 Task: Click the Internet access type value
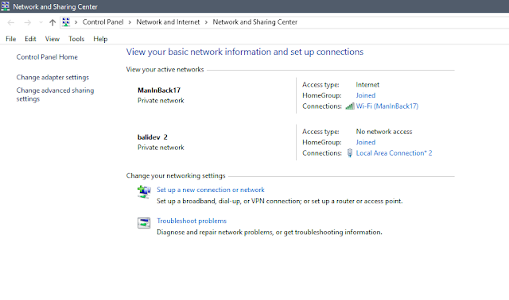(x=367, y=85)
